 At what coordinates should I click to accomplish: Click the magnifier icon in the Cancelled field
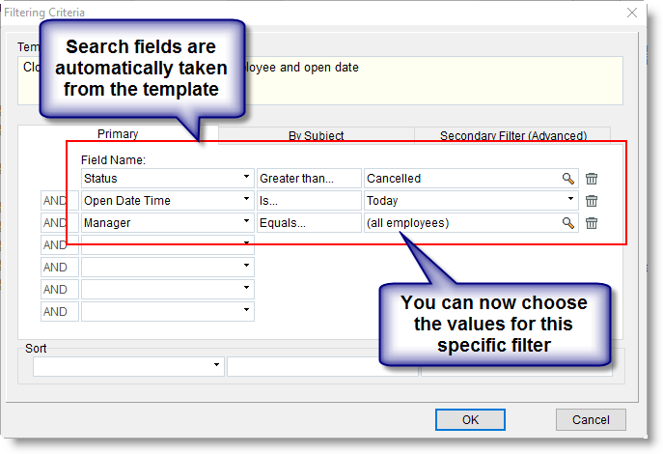(568, 179)
